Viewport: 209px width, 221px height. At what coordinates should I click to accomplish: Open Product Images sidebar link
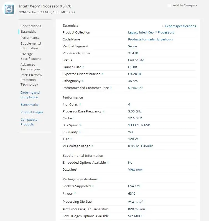click(x=32, y=112)
